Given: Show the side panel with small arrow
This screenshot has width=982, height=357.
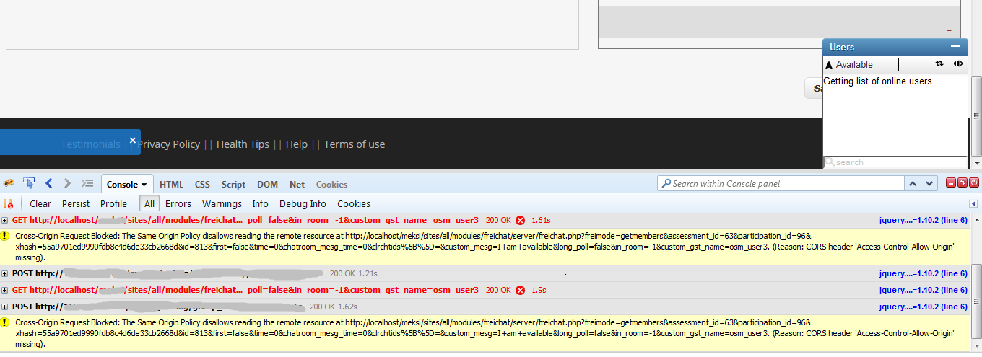Looking at the screenshot, I should pos(973,204).
